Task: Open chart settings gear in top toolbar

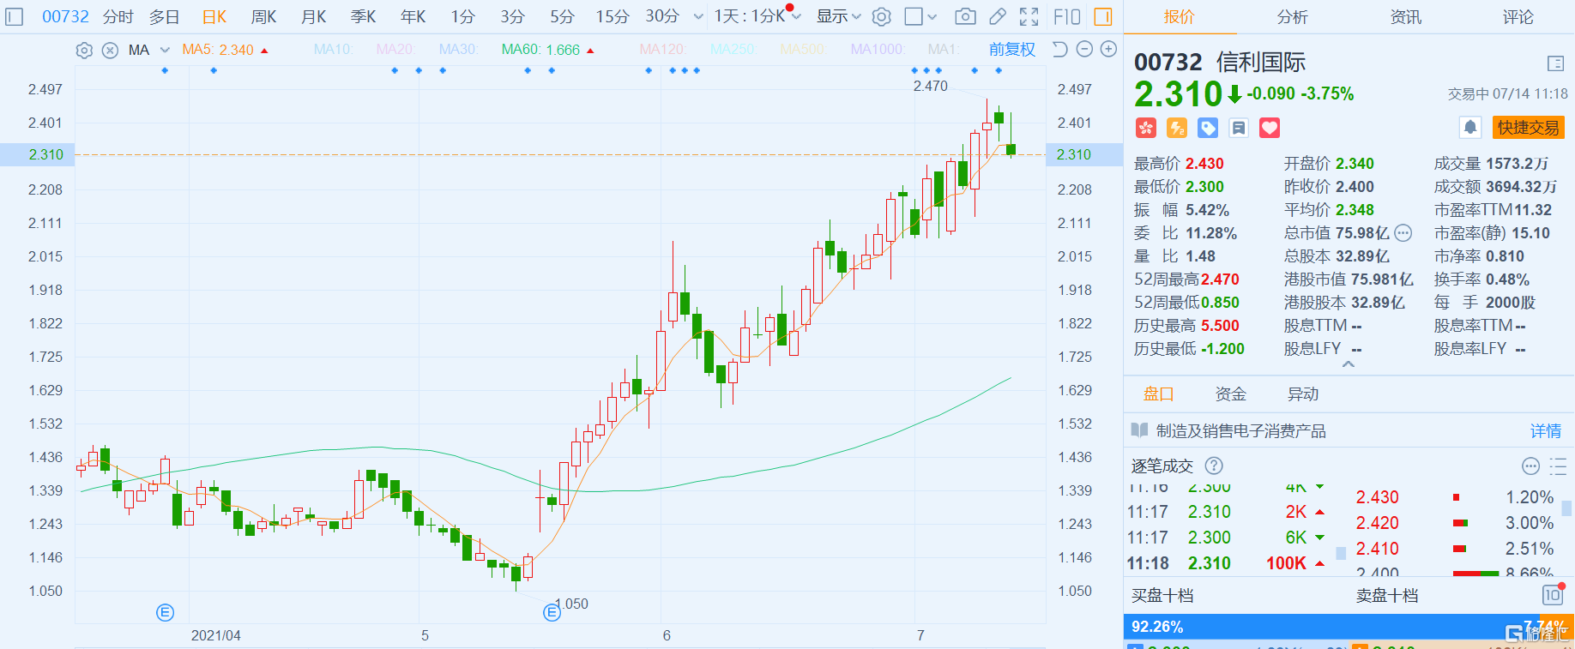Action: click(881, 16)
